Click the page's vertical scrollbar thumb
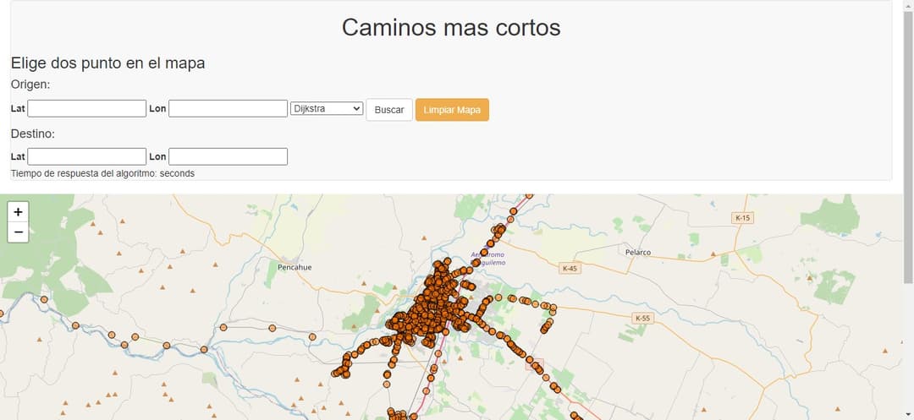Image resolution: width=914 pixels, height=420 pixels. tap(908, 144)
